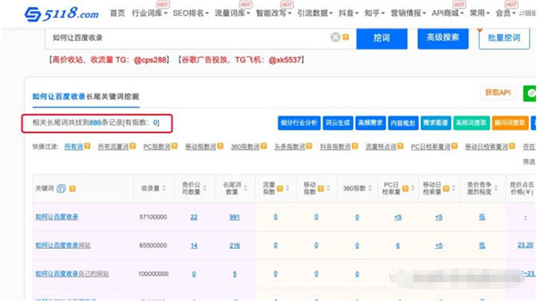
Task: Focus the keyword search input field
Action: tap(189, 38)
